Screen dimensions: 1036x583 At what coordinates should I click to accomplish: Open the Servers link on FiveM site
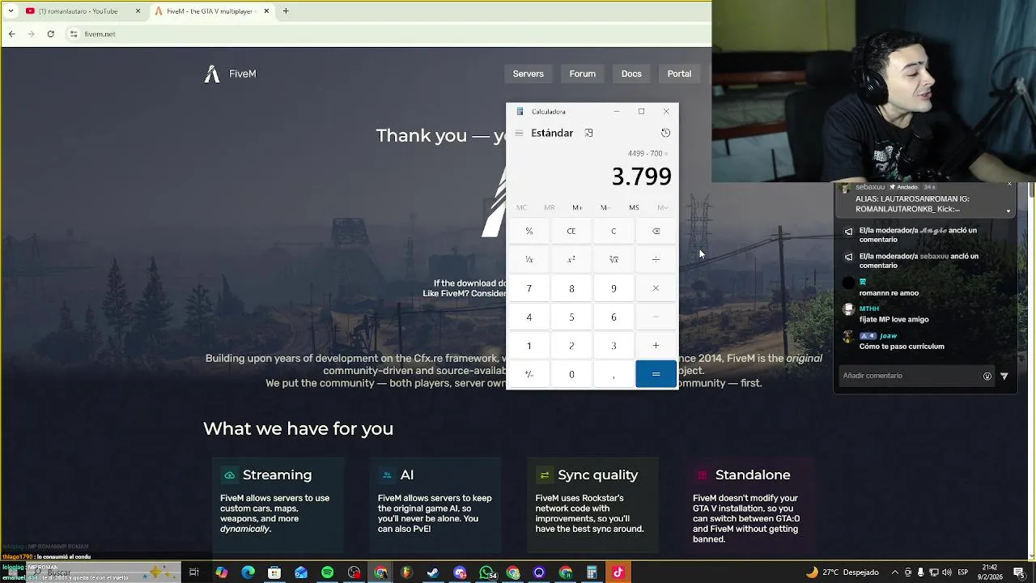click(x=528, y=74)
